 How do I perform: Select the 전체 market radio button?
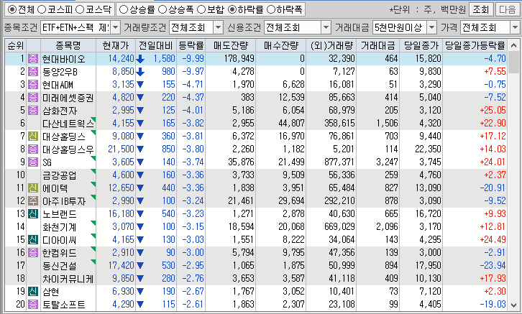pyautogui.click(x=12, y=9)
